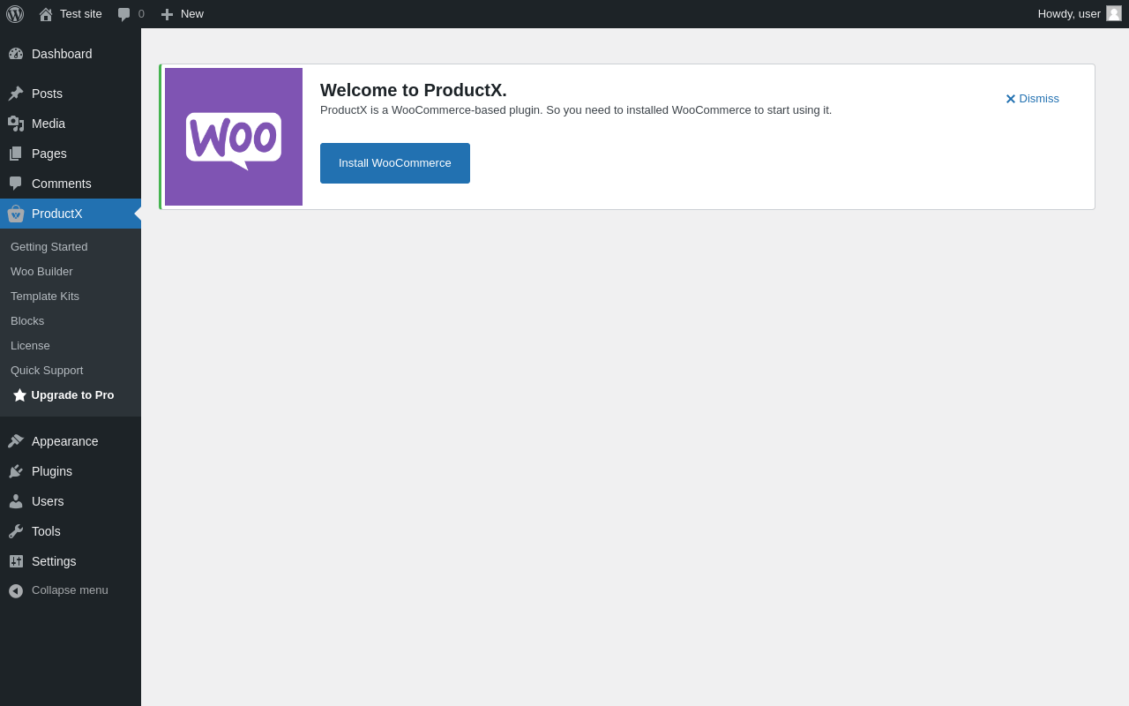Open the License submenu item
Image resolution: width=1129 pixels, height=706 pixels.
pyautogui.click(x=71, y=346)
